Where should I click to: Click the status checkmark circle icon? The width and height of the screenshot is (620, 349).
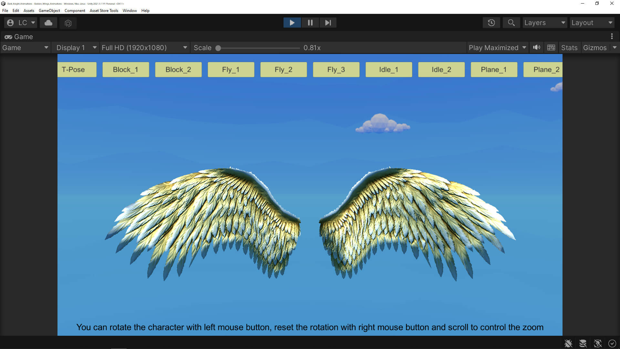pyautogui.click(x=612, y=343)
